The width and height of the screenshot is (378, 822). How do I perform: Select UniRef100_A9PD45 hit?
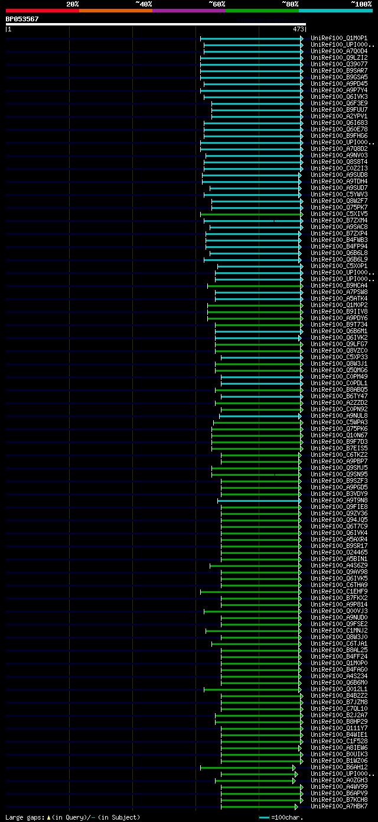(x=339, y=84)
